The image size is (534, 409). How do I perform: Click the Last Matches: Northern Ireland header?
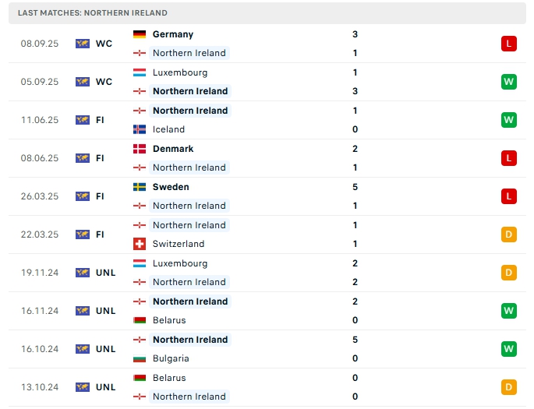93,13
